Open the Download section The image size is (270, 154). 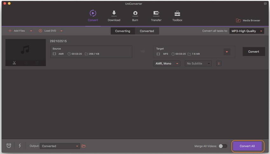pyautogui.click(x=114, y=16)
